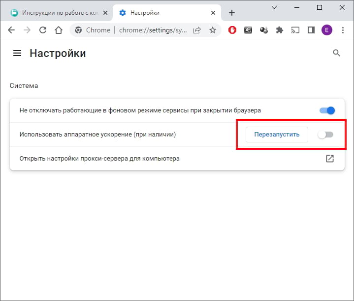Click the spheres extension icon in toolbar
Screen dimensions: 354x301
coord(264,30)
